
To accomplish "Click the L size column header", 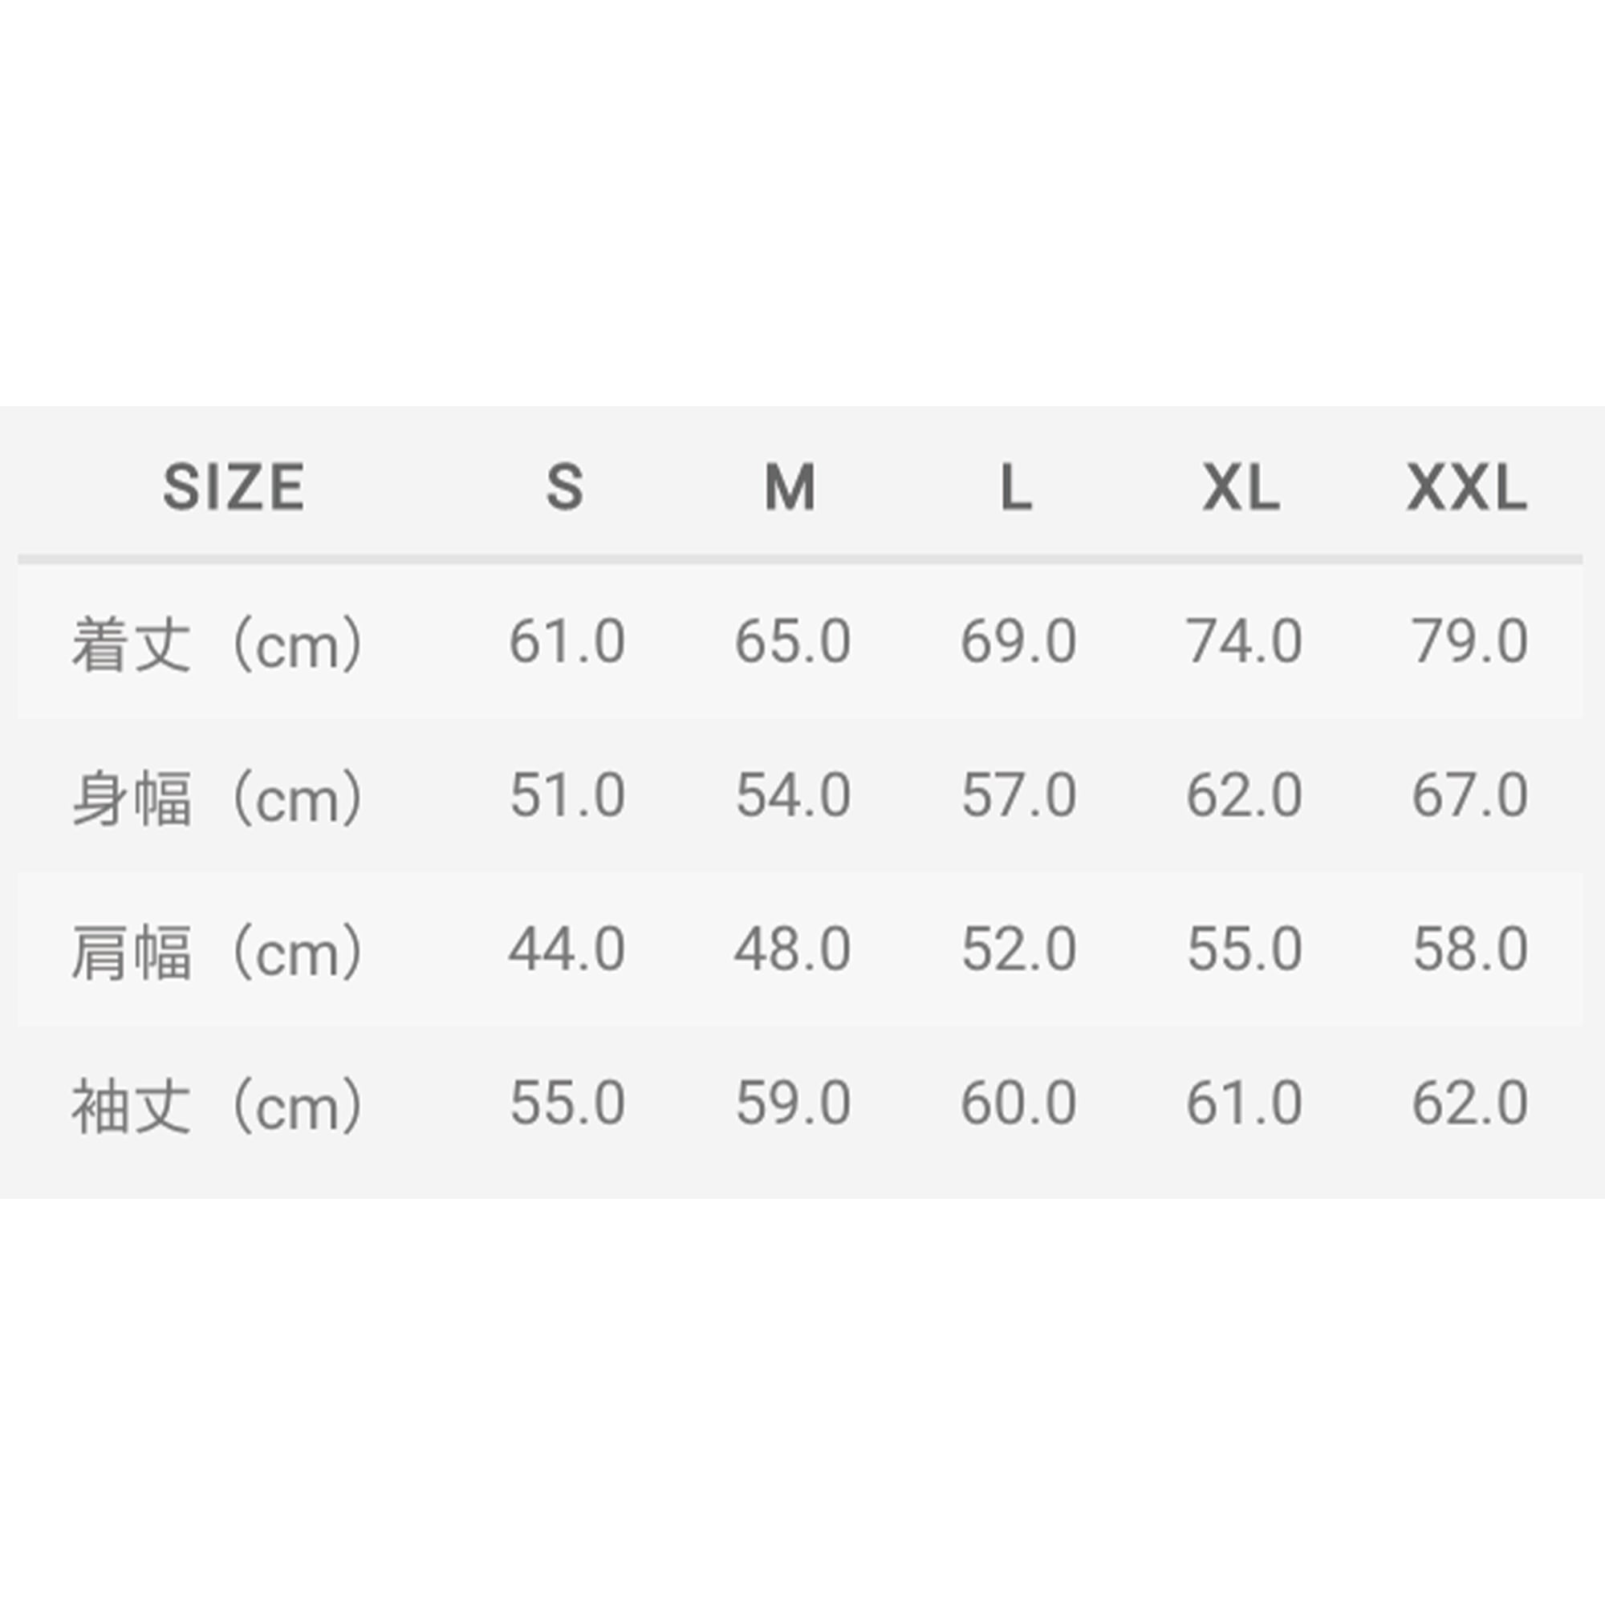I will [x=1016, y=487].
